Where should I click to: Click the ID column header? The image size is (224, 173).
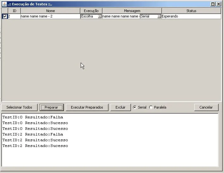[x=15, y=11]
